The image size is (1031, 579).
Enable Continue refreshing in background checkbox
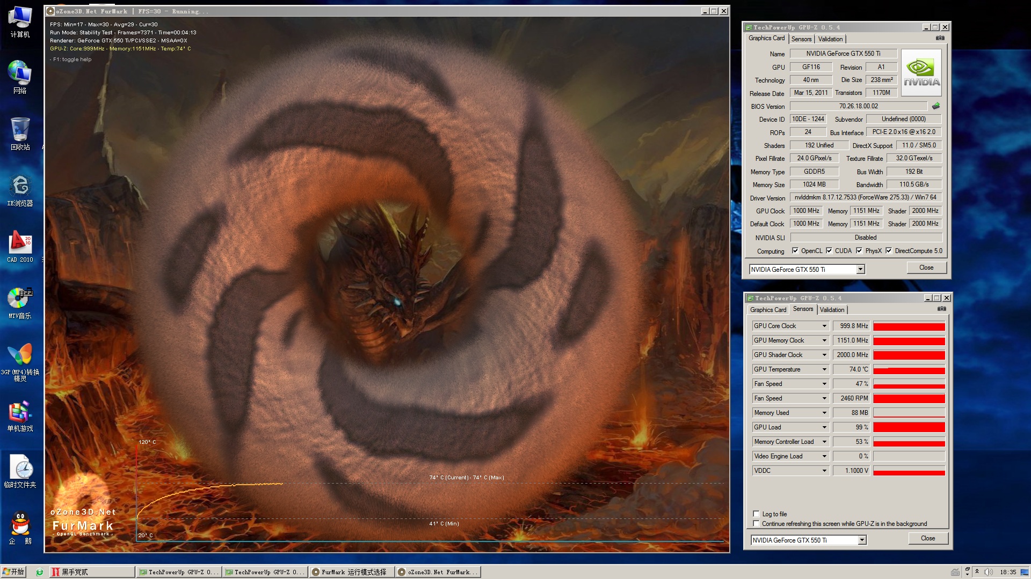tap(756, 523)
